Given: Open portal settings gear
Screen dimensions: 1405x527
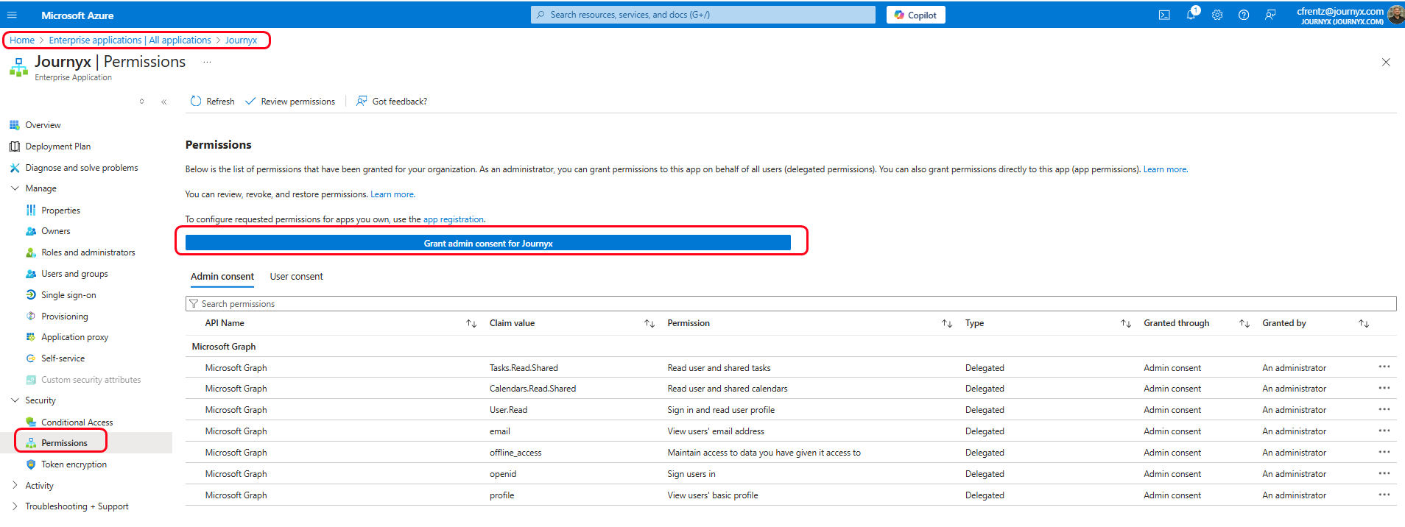Looking at the screenshot, I should point(1217,15).
